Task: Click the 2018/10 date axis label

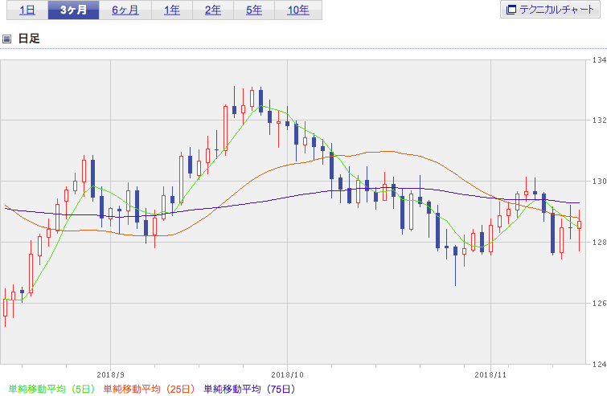Action: 287,375
